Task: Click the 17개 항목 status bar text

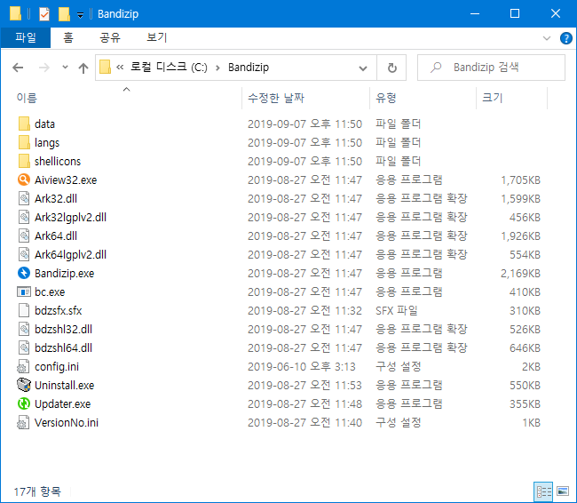Action: pos(37,491)
